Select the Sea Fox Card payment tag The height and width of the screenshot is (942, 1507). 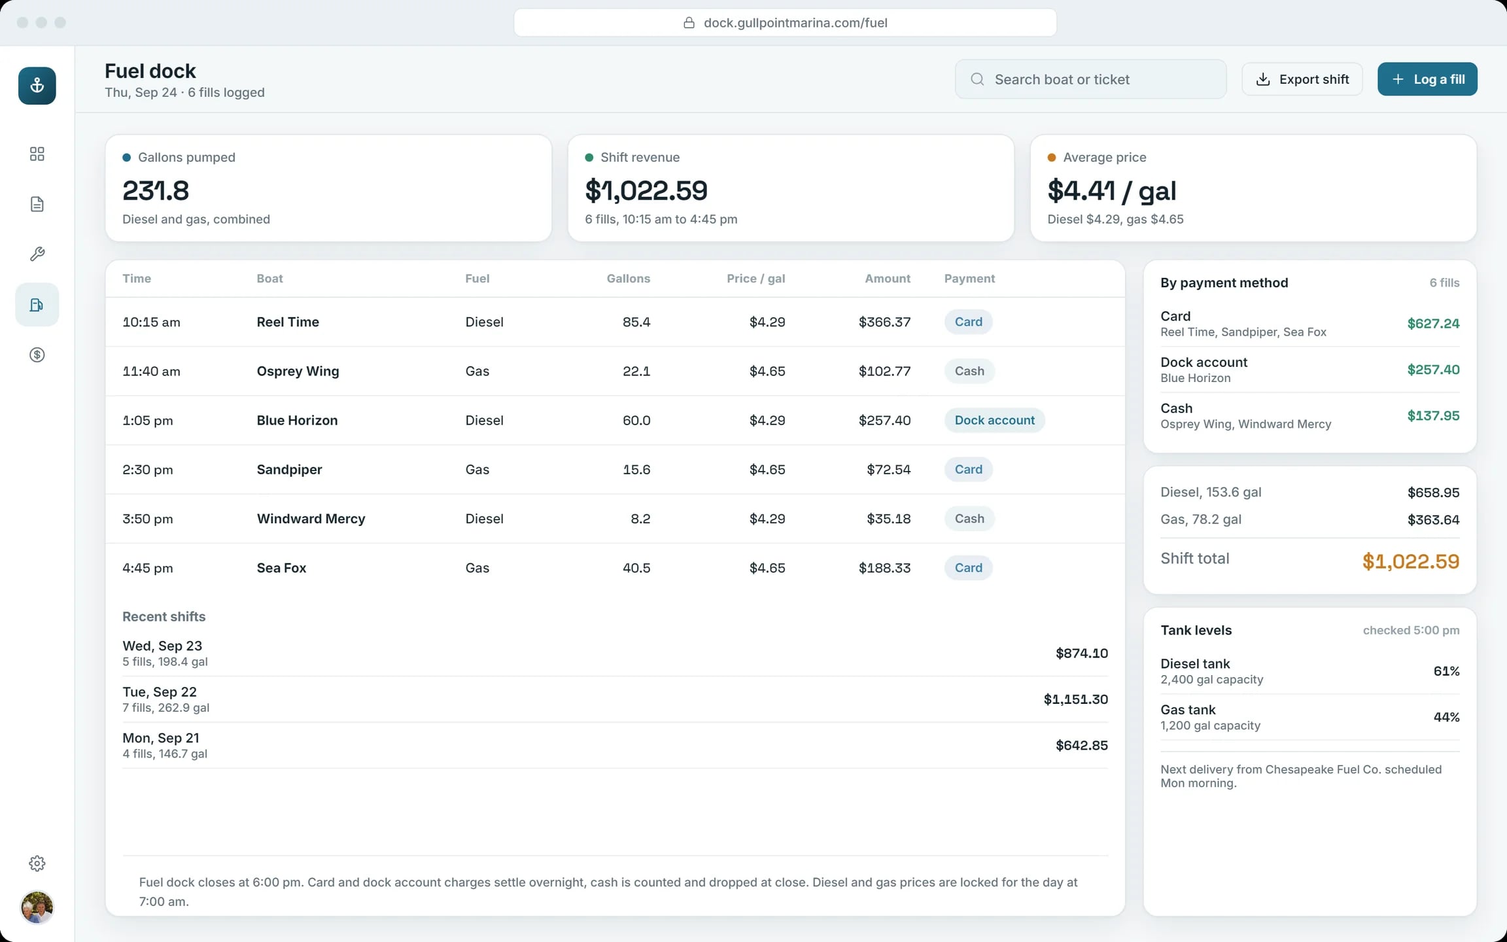tap(968, 568)
